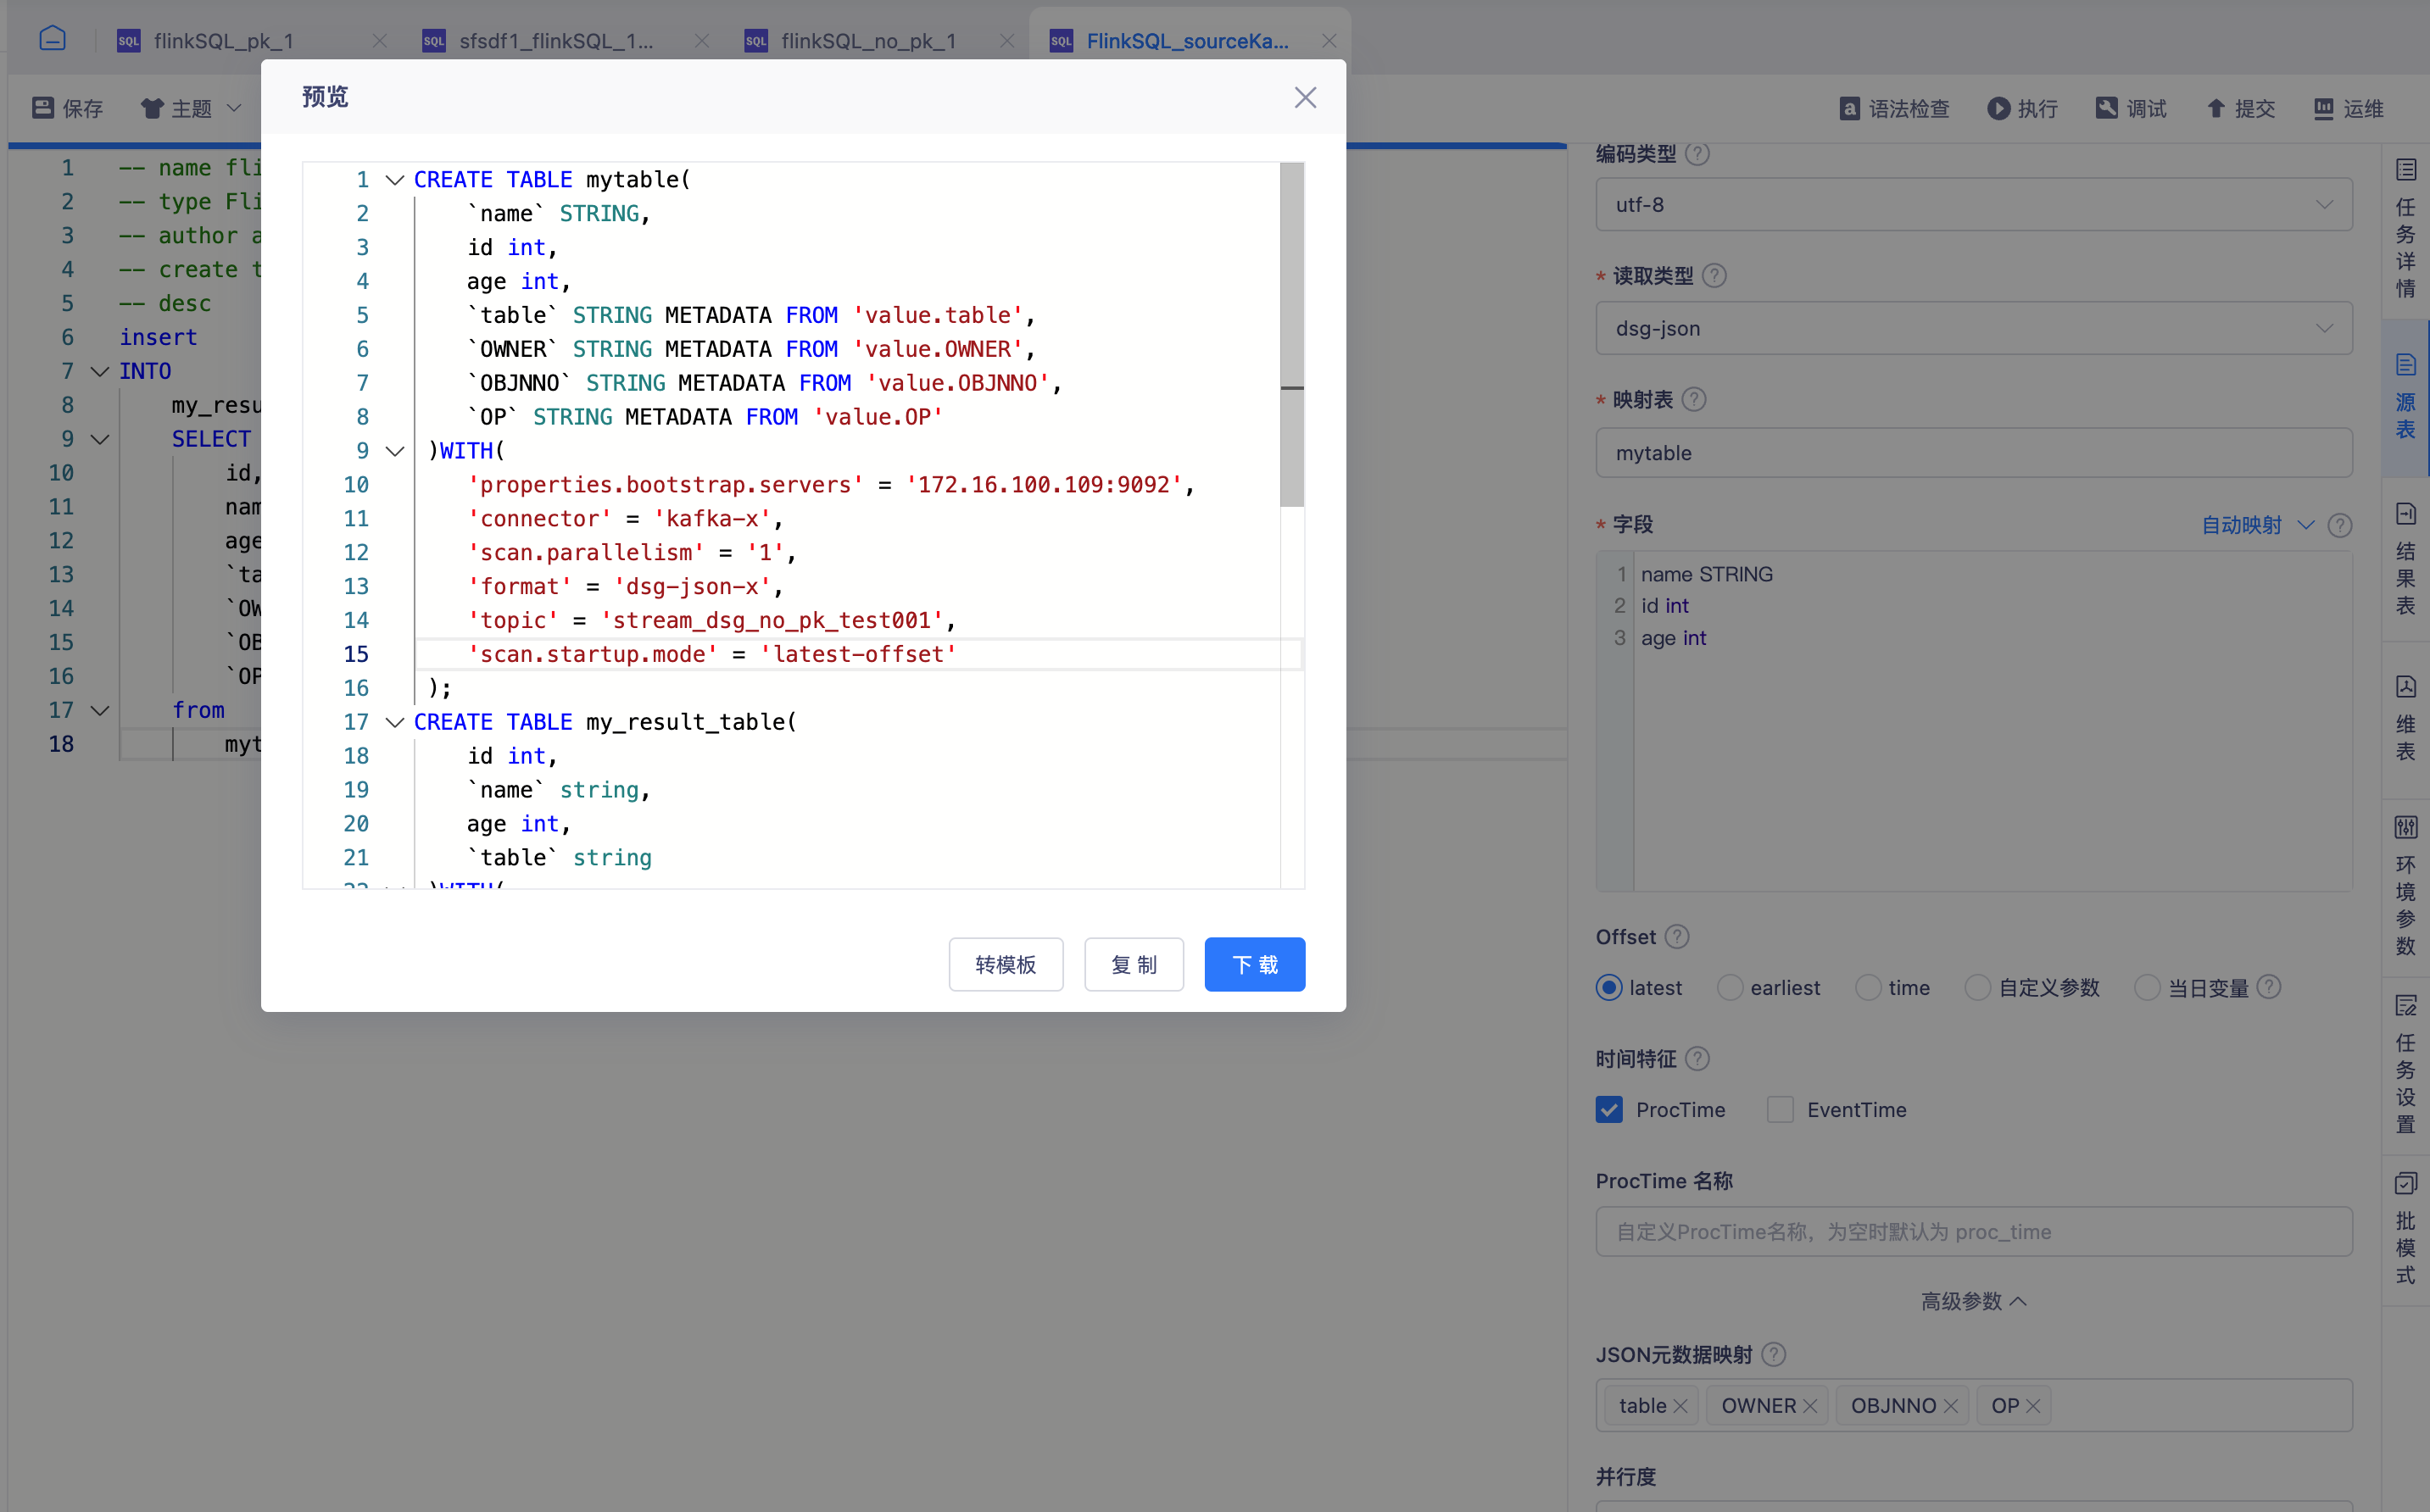The width and height of the screenshot is (2430, 1512).
Task: Open the utf-8 encoding dropdown
Action: [x=1973, y=204]
